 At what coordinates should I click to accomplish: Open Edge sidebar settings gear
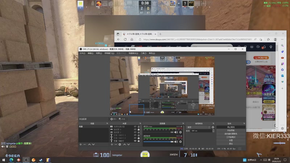pyautogui.click(x=282, y=128)
